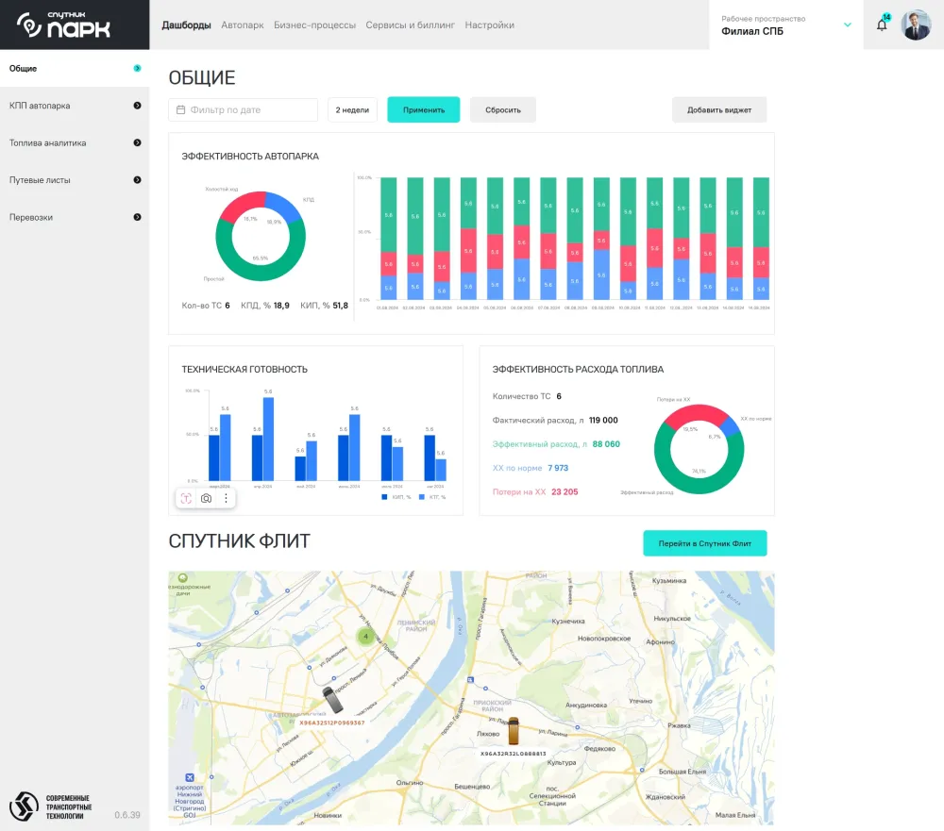944x831 pixels.
Task: Click the Перейти в Спутник Флит button
Action: point(704,543)
